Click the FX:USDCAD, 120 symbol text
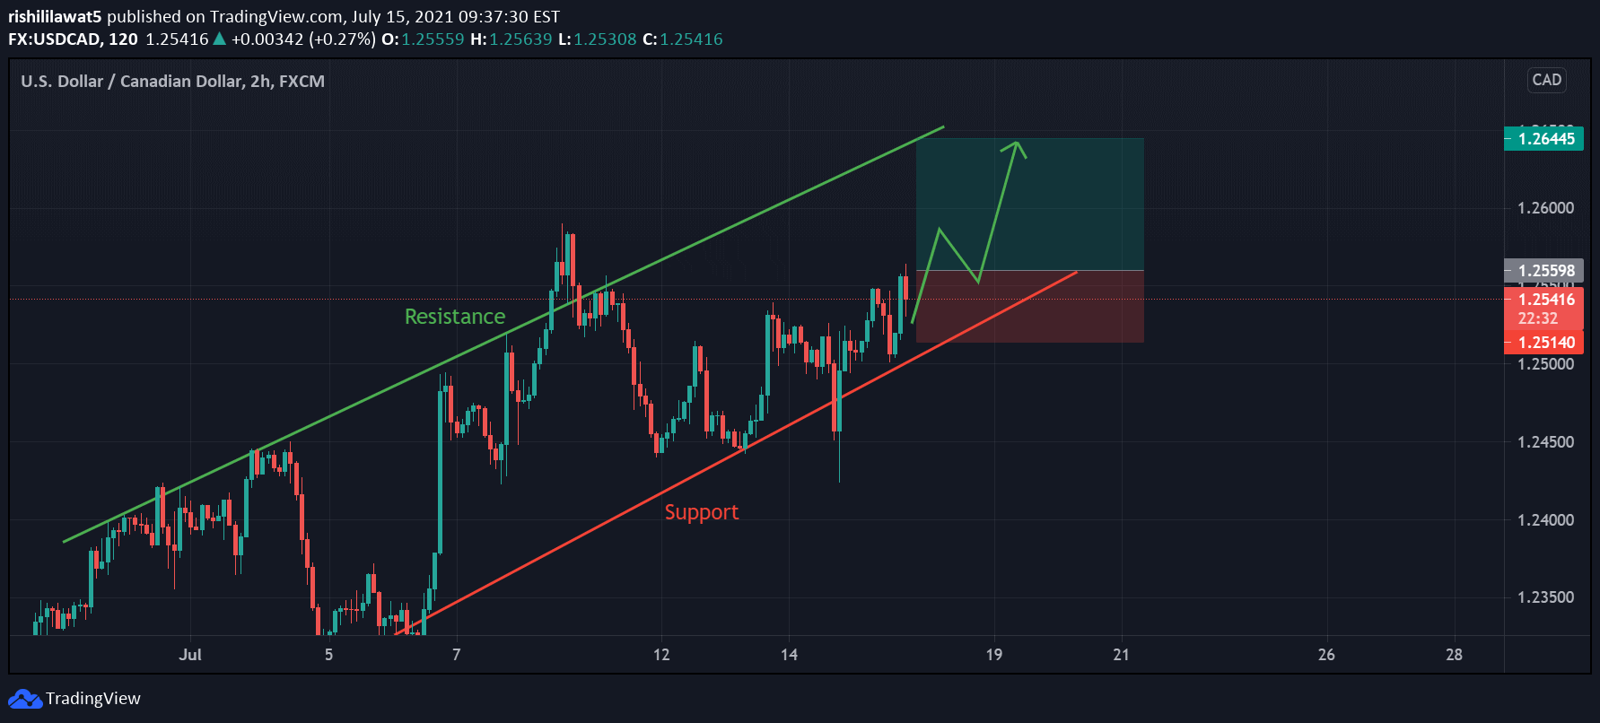The image size is (1600, 723). (73, 39)
